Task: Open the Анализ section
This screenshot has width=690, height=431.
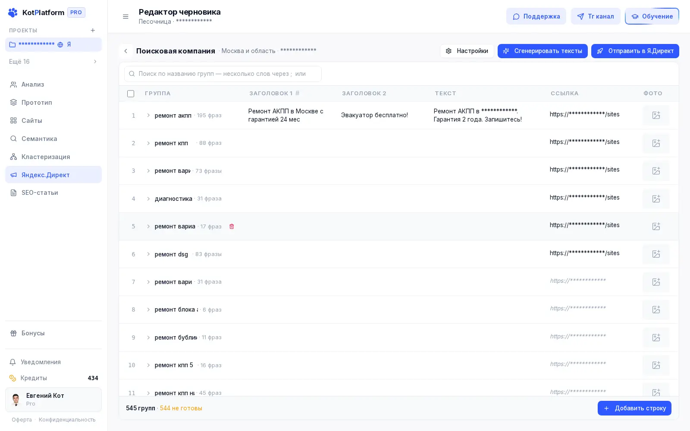Action: coord(53,84)
